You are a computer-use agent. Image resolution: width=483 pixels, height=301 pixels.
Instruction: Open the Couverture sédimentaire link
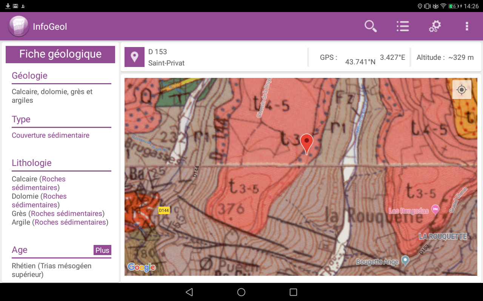pos(51,135)
